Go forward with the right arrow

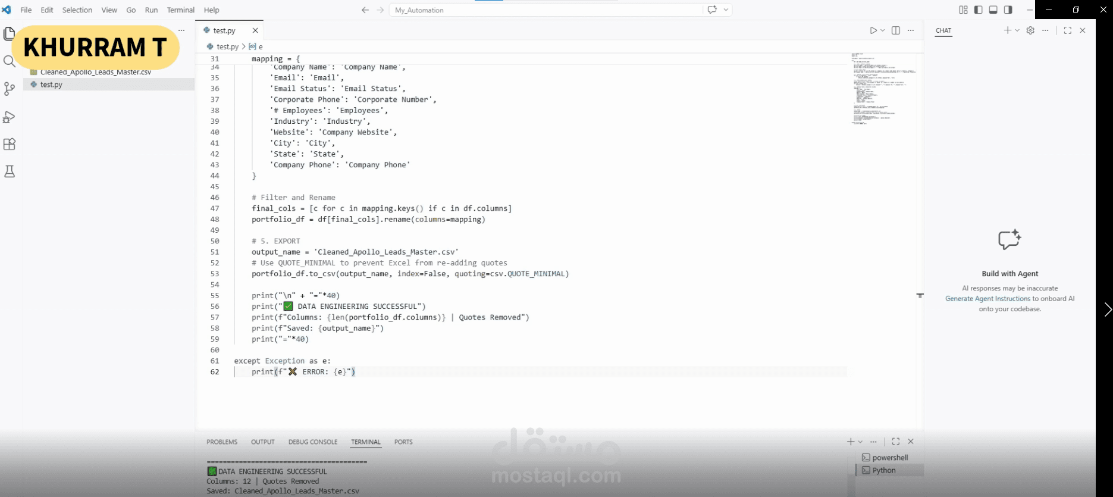[380, 10]
